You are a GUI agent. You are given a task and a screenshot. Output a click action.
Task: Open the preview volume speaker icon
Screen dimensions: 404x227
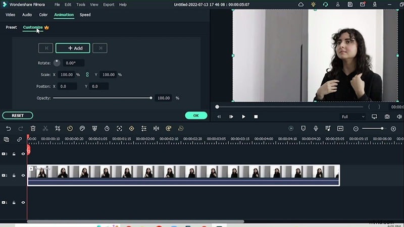[399, 117]
